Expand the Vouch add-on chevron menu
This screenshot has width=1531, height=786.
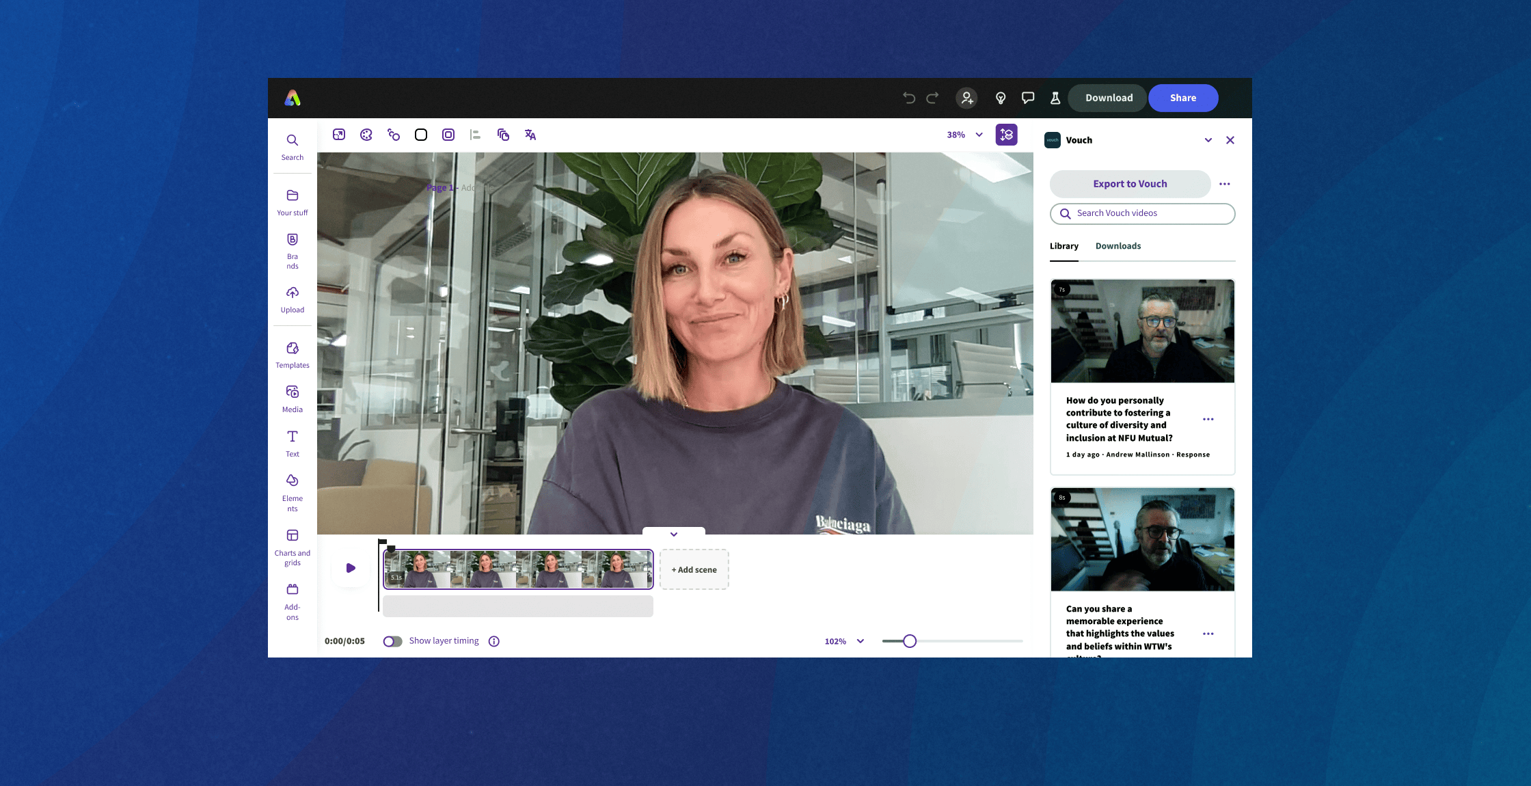1208,140
